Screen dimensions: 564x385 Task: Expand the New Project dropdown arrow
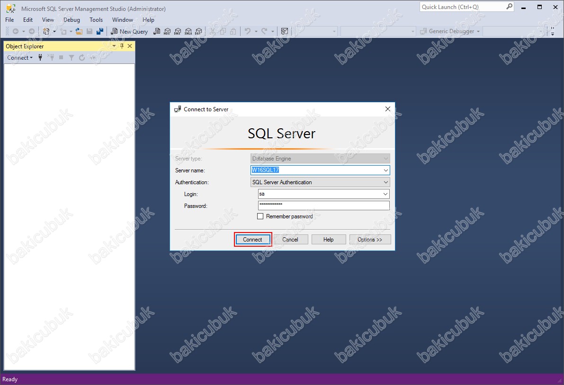[54, 31]
